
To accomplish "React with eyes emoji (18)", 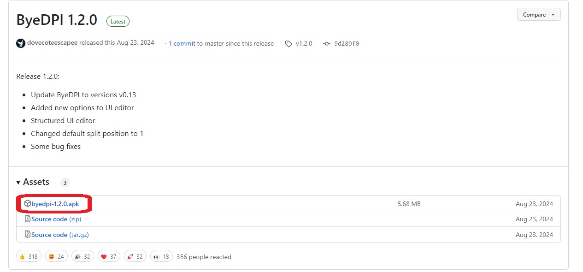I will (161, 256).
